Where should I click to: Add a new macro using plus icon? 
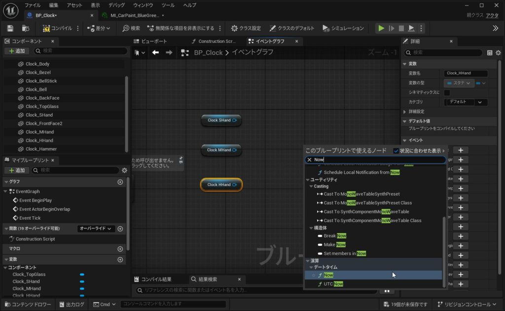click(x=120, y=249)
